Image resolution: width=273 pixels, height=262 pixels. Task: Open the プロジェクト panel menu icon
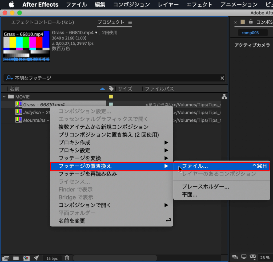pyautogui.click(x=130, y=22)
